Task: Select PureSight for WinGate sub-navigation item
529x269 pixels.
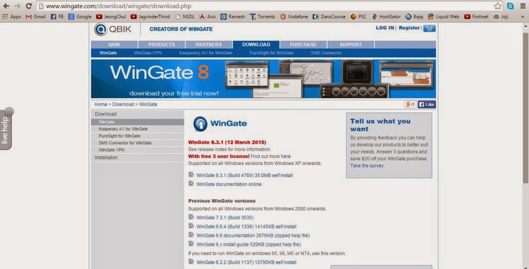Action: [272, 53]
